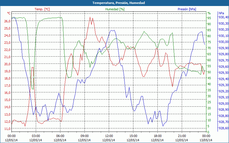Click temperature axis value '26,0'
The height and width of the screenshot is (143, 229).
(x=7, y=21)
